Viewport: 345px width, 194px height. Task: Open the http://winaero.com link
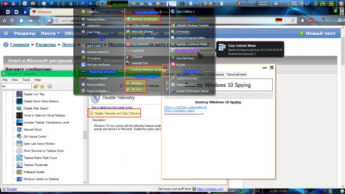210,189
